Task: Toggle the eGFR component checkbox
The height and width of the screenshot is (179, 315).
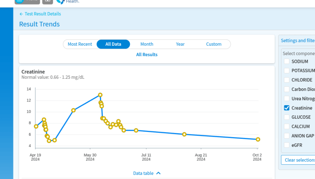Action: click(286, 145)
